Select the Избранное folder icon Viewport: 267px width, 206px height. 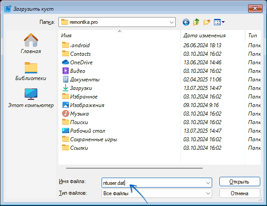pyautogui.click(x=66, y=96)
